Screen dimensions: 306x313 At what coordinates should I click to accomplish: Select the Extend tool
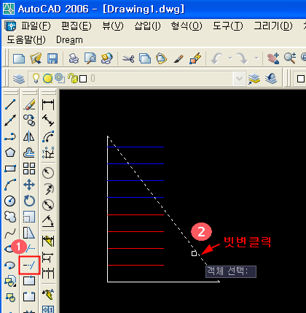coord(29,265)
